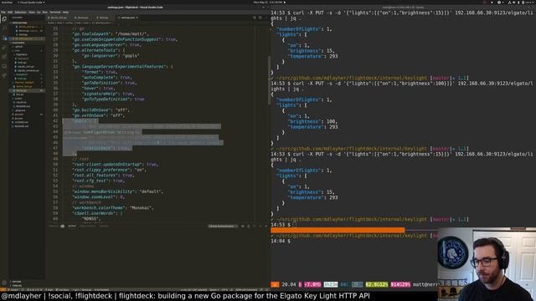Click Activities in the GNOME top bar
Image resolution: width=536 pixels, height=301 pixels.
pos(7,2)
